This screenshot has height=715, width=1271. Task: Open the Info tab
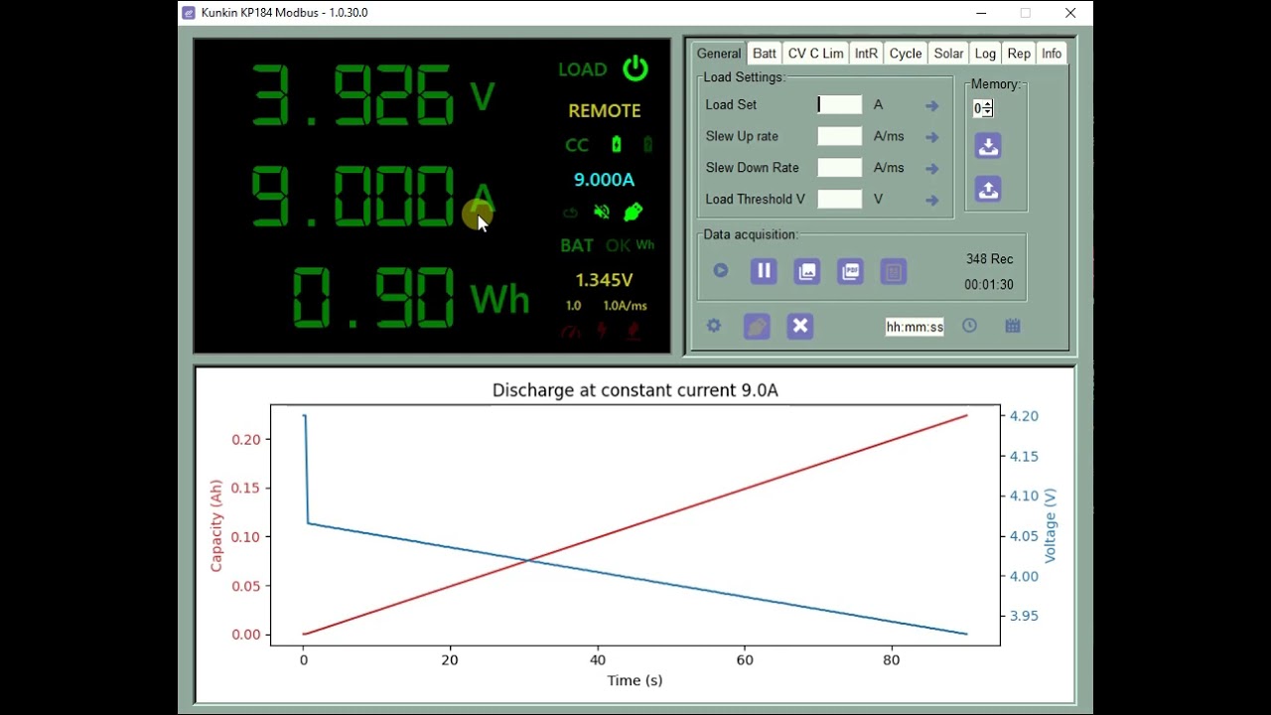(1052, 54)
